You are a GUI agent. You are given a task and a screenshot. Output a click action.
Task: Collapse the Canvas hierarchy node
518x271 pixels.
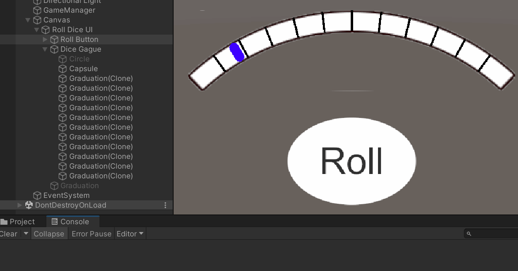click(x=28, y=20)
